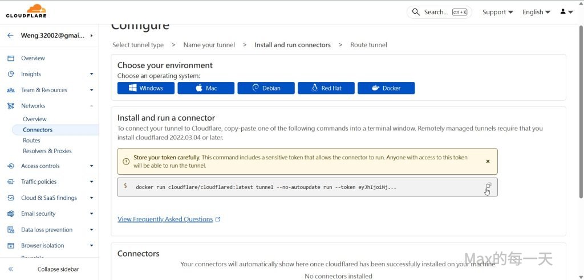The height and width of the screenshot is (280, 584).
Task: Select Windows as the operating system
Action: tap(145, 88)
